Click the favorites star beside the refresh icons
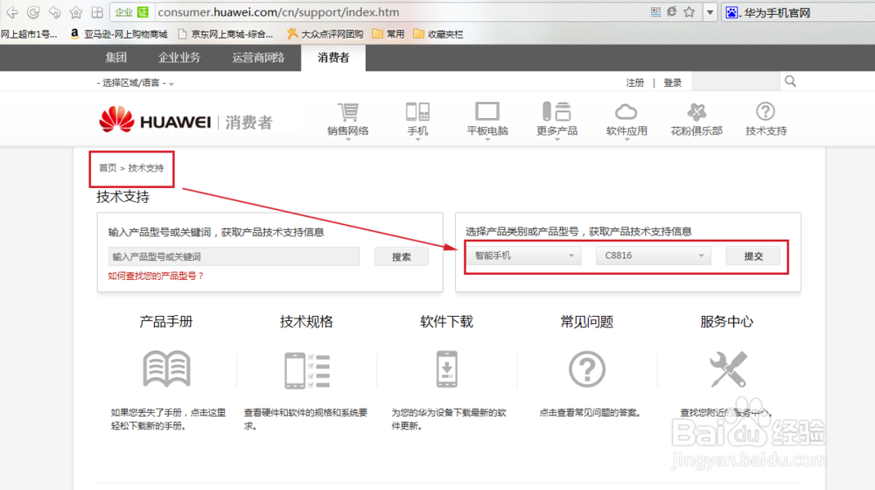 point(75,11)
